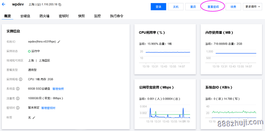Click the 重置密码 button

[213, 7]
